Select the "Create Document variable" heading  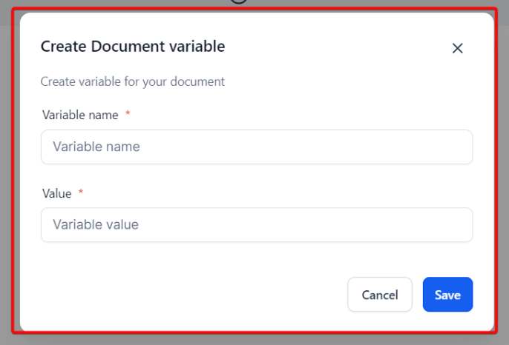(133, 47)
